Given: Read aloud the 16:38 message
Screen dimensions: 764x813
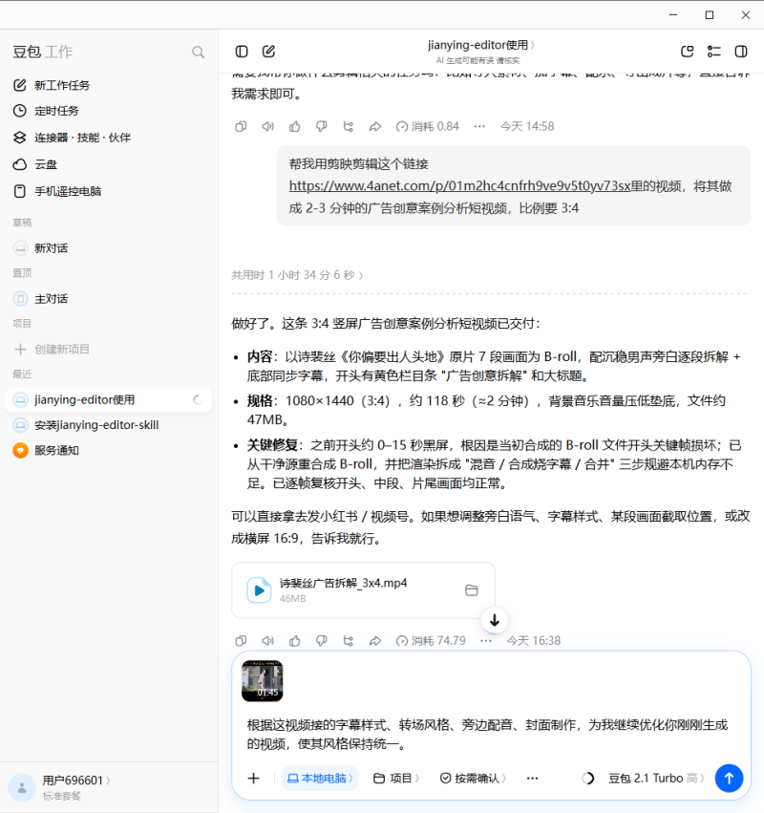Looking at the screenshot, I should 268,641.
